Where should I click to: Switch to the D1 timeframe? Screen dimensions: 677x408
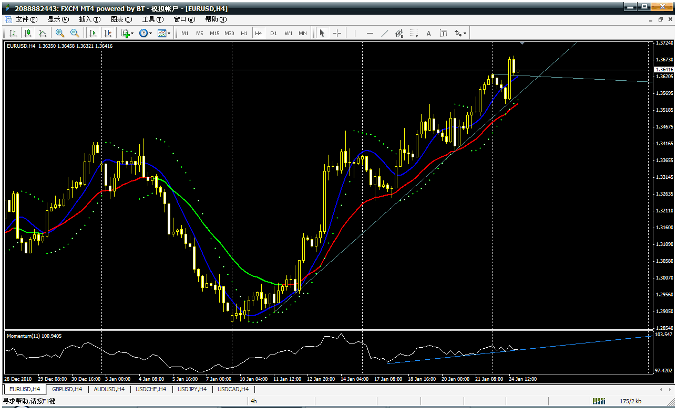coord(273,33)
